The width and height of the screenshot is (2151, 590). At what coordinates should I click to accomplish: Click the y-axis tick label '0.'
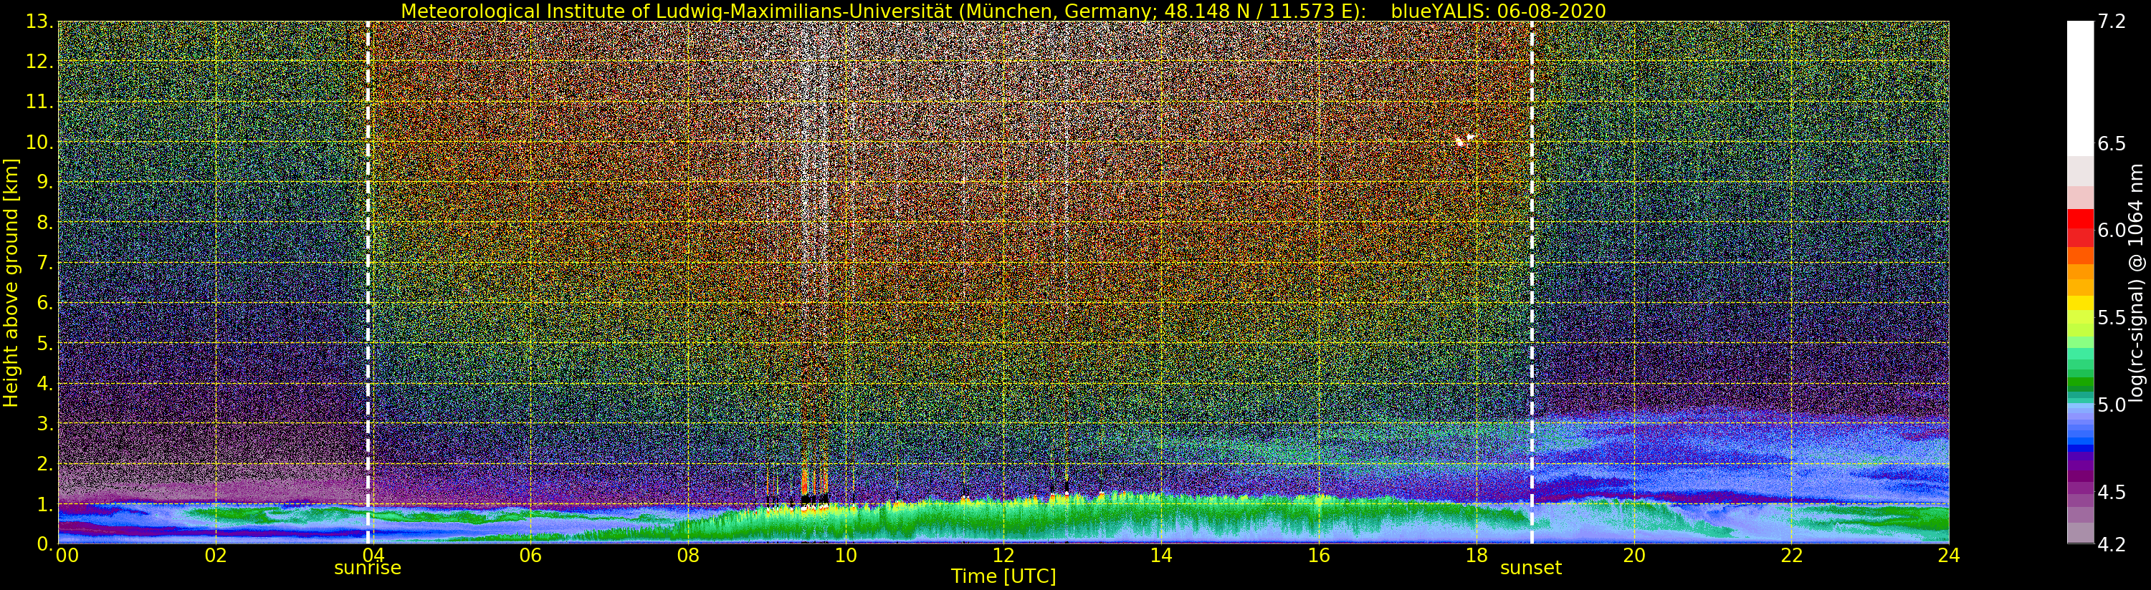pyautogui.click(x=46, y=543)
